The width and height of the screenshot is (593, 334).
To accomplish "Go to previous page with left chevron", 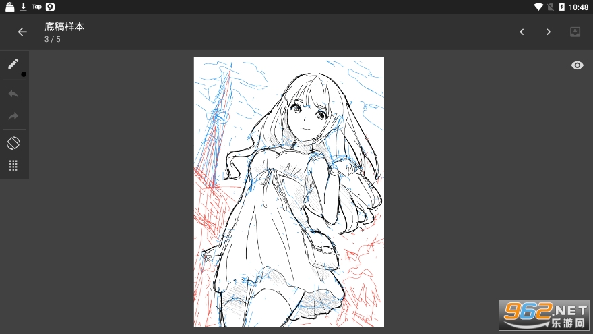I will 522,32.
